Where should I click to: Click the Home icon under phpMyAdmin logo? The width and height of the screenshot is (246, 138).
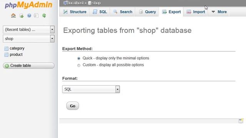pos(13,15)
